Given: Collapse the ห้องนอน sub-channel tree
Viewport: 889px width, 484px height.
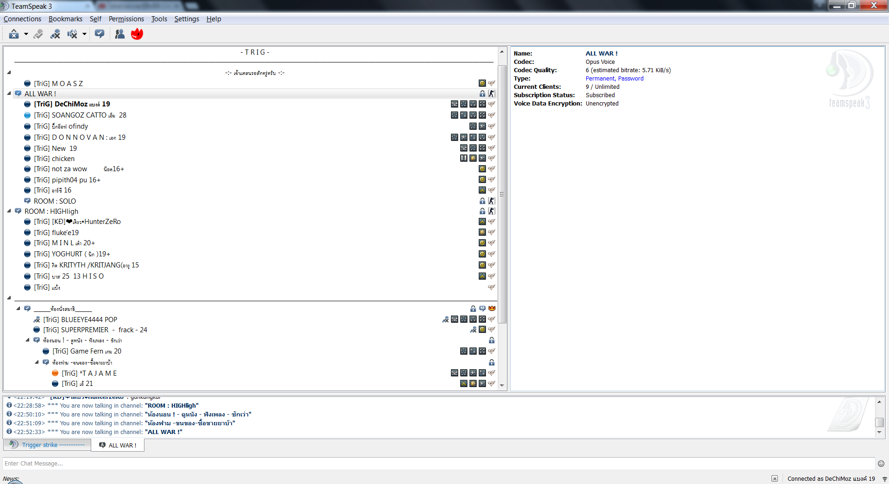Looking at the screenshot, I should coord(27,340).
